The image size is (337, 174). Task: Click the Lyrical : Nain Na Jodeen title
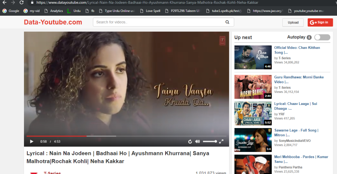pyautogui.click(x=118, y=157)
